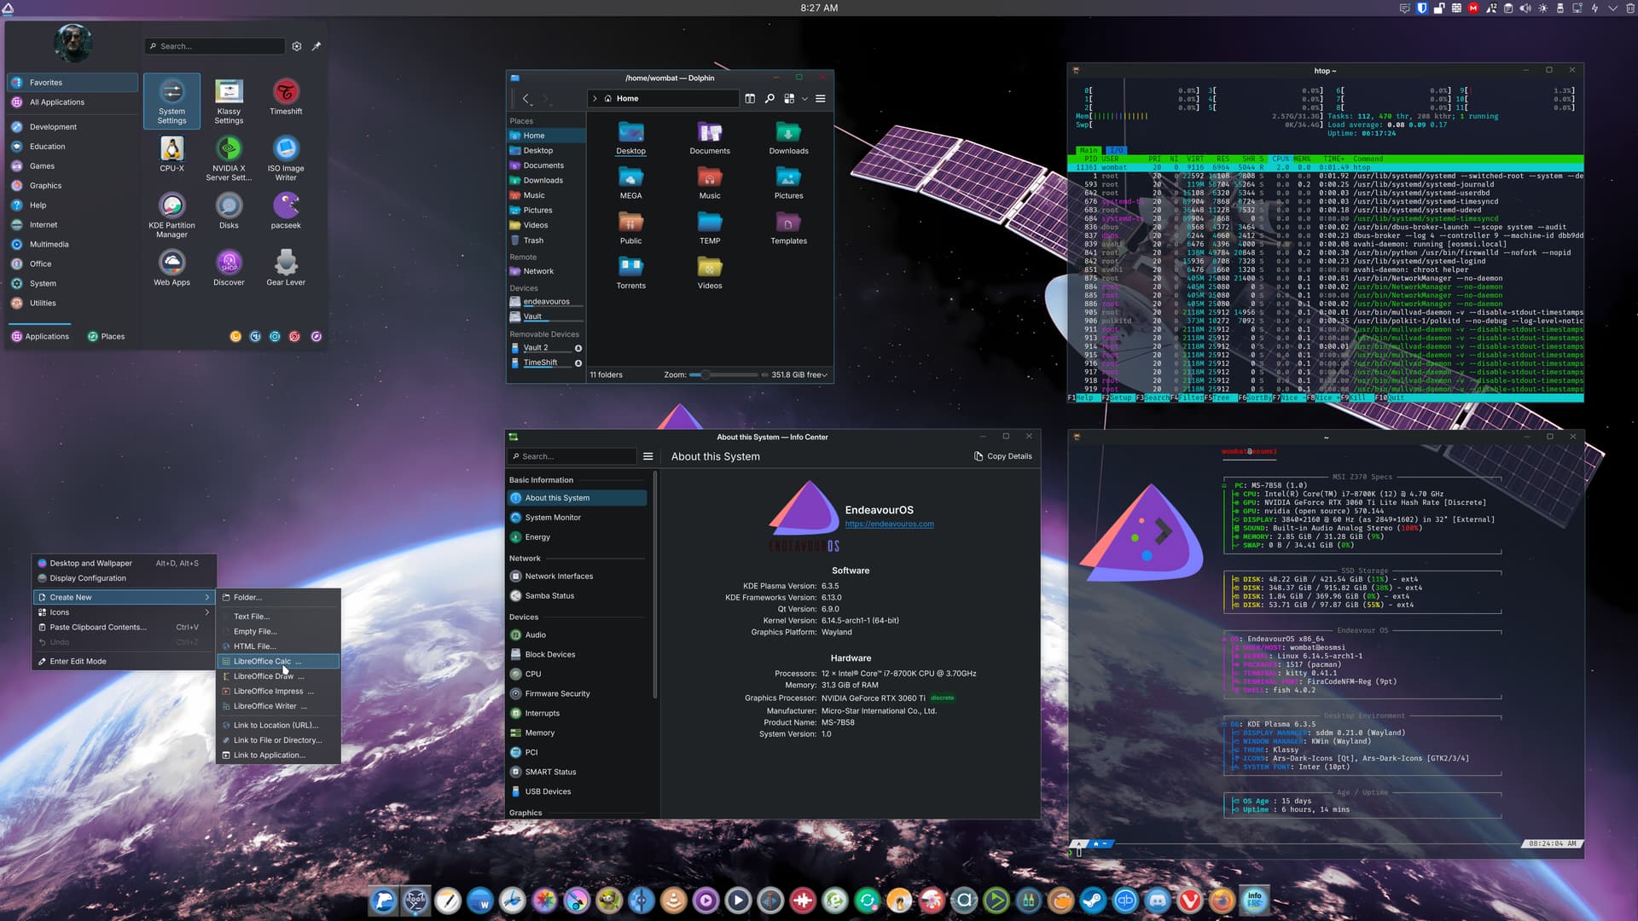Click the search magnifier in Dolphin

coord(770,99)
